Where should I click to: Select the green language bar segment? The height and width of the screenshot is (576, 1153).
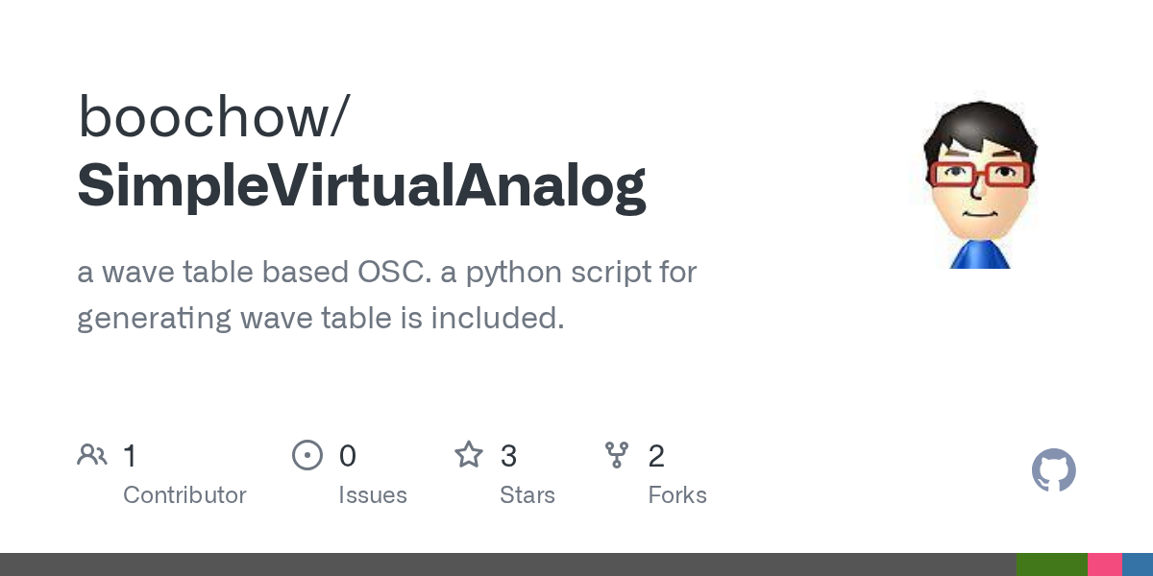[x=1051, y=564]
